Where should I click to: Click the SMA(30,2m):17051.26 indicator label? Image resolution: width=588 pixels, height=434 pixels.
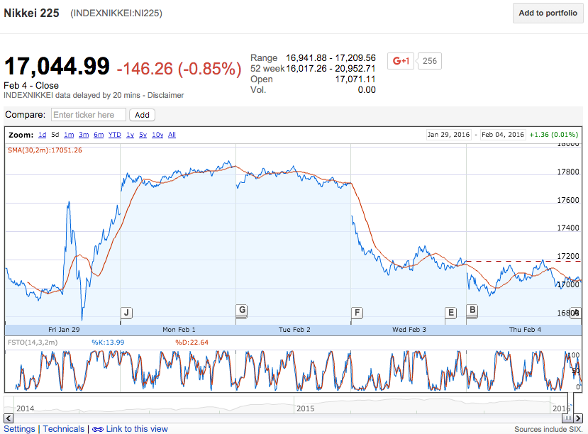45,150
